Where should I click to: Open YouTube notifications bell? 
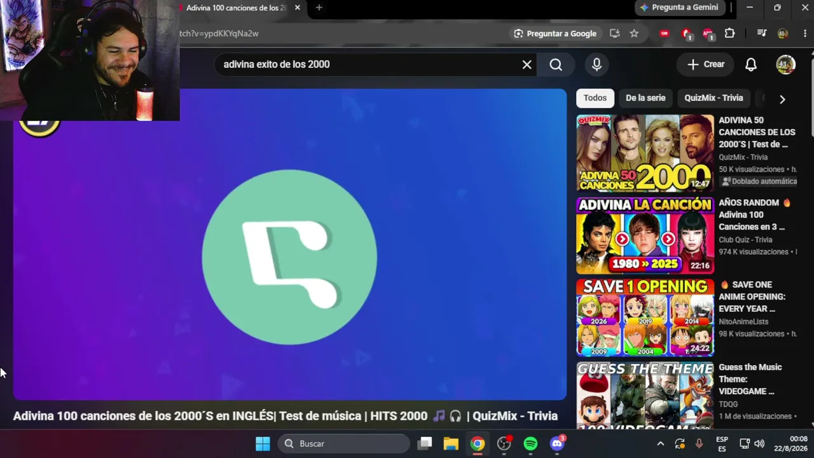[x=751, y=64]
